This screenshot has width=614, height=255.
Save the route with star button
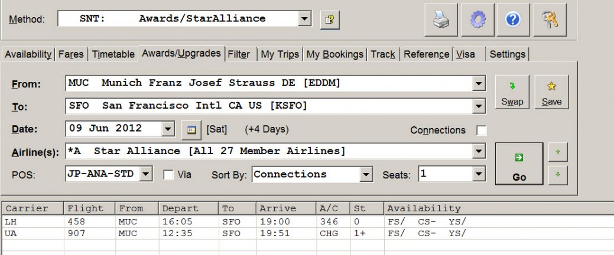(x=551, y=93)
